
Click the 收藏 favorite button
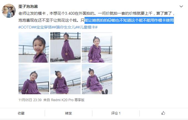point(21,113)
